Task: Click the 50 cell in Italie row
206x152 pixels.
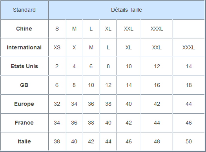Action: tap(189, 141)
